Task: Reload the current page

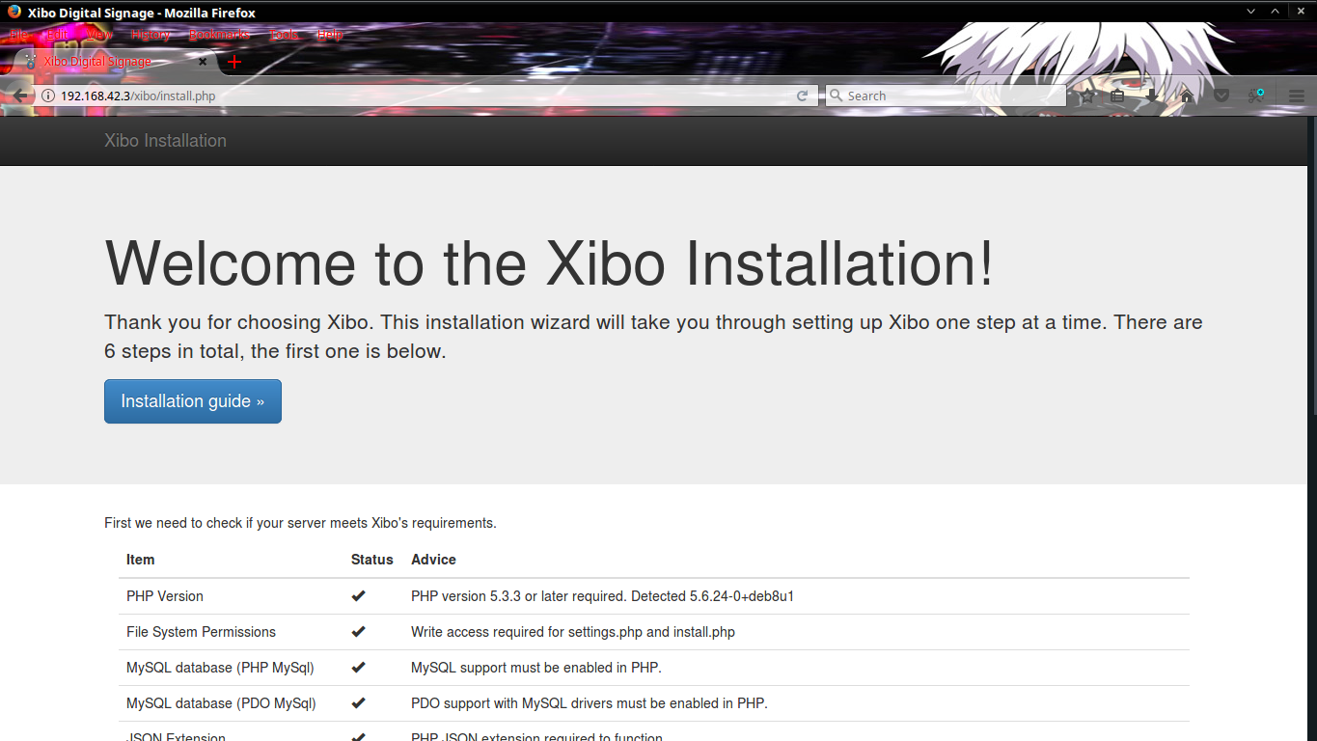Action: tap(802, 95)
